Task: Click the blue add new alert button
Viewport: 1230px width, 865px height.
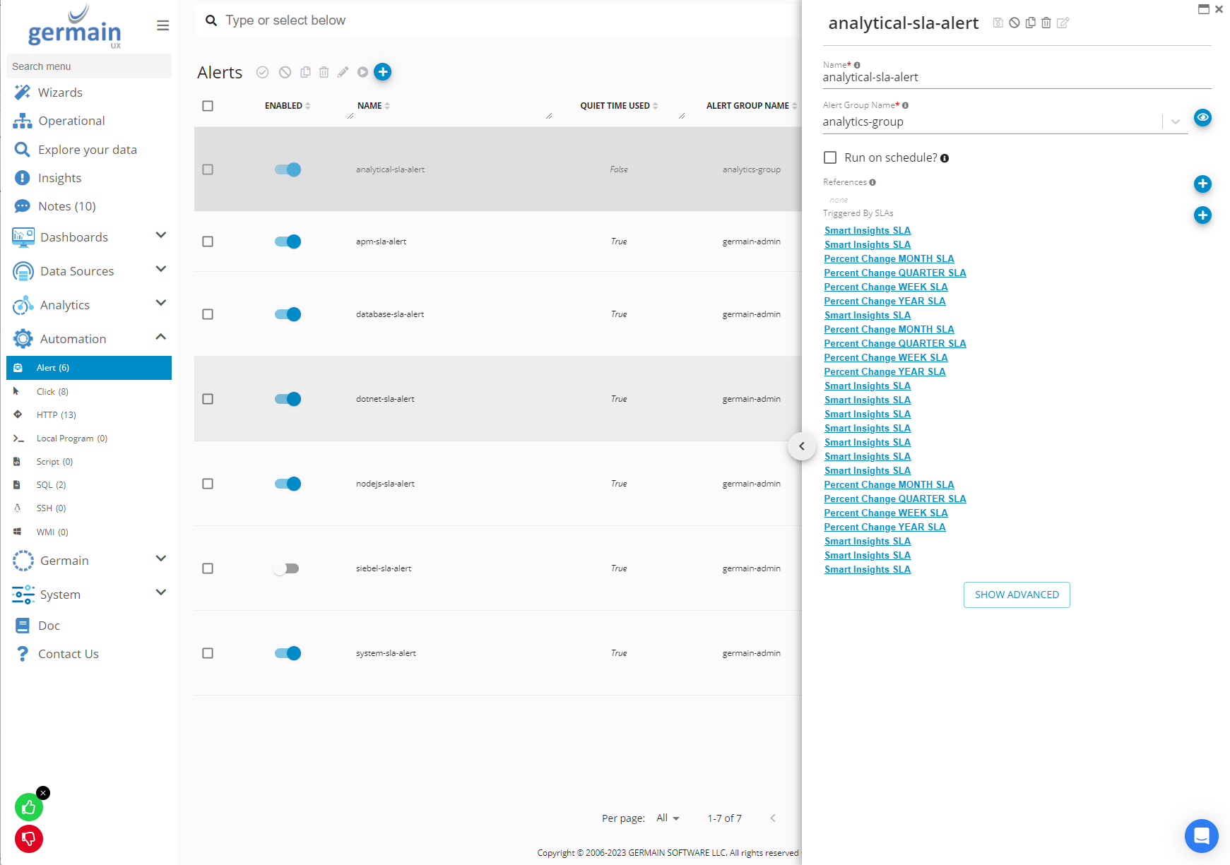Action: (x=382, y=72)
